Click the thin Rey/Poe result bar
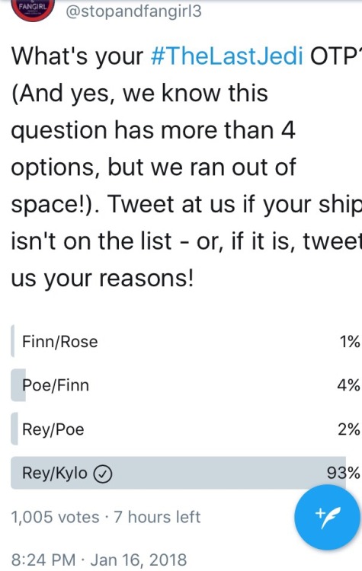 pyautogui.click(x=14, y=429)
